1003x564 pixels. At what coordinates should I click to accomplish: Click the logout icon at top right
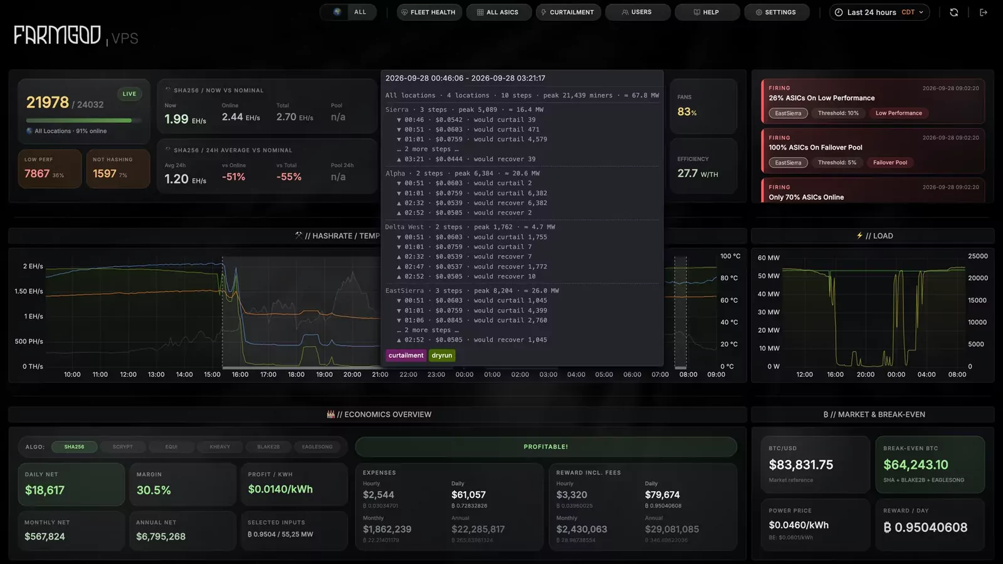(x=983, y=12)
